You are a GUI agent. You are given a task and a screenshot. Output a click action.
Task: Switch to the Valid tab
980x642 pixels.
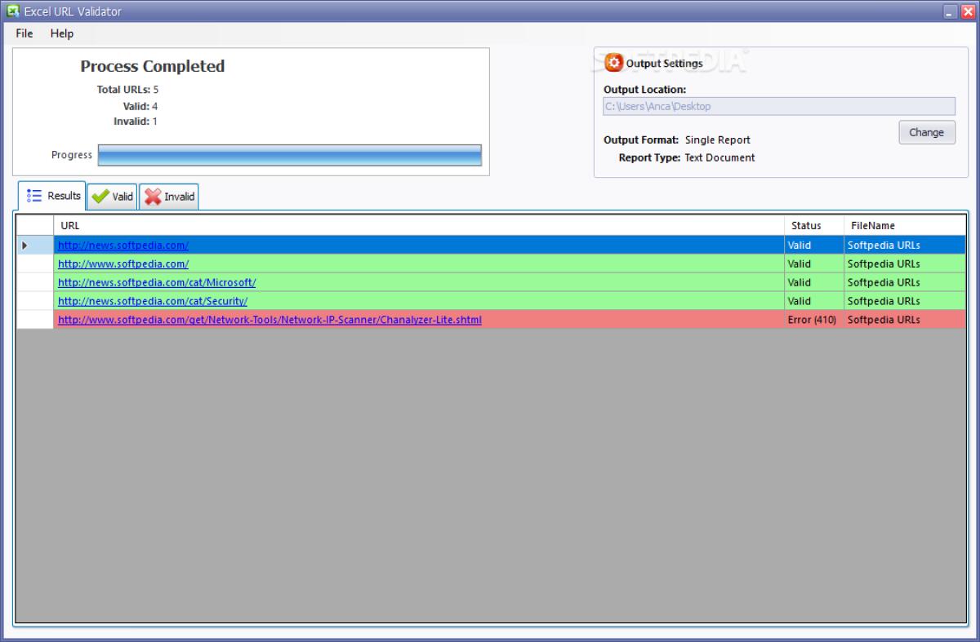pos(118,197)
